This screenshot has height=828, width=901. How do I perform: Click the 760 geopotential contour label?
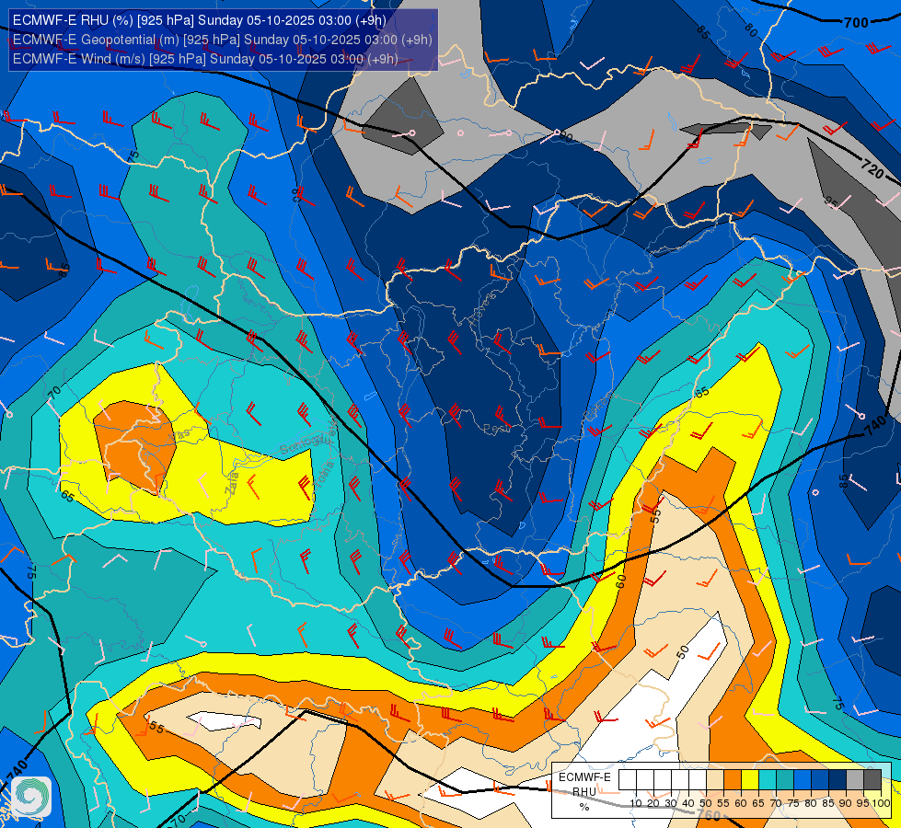709,815
